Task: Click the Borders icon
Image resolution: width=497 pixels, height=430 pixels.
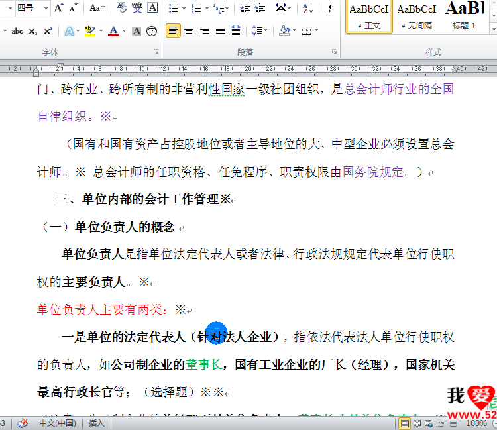Action: (307, 30)
